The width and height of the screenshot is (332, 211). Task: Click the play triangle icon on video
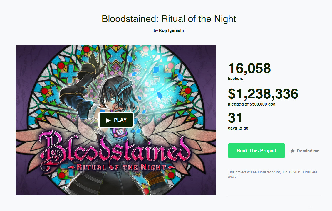(108, 120)
